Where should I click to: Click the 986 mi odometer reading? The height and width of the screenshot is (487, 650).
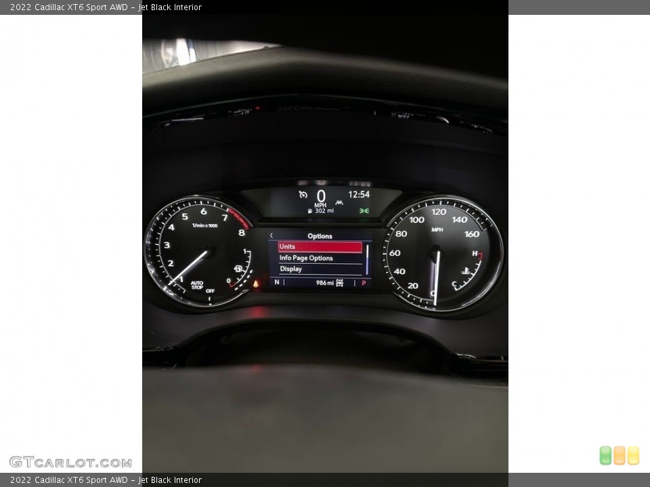point(324,283)
